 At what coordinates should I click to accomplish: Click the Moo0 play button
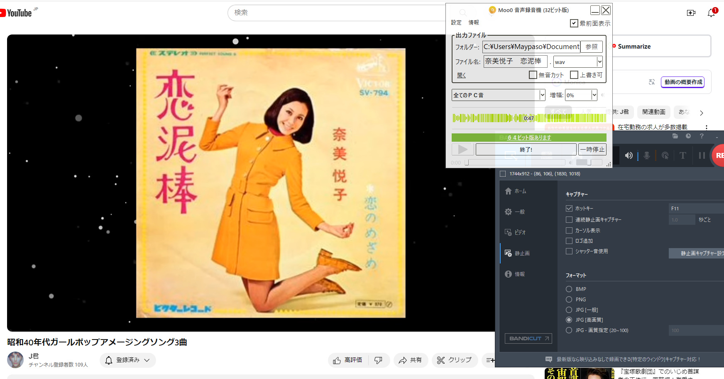463,149
